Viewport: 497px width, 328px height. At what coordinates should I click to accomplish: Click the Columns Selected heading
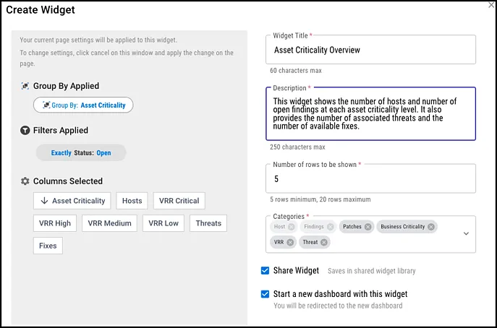point(68,181)
